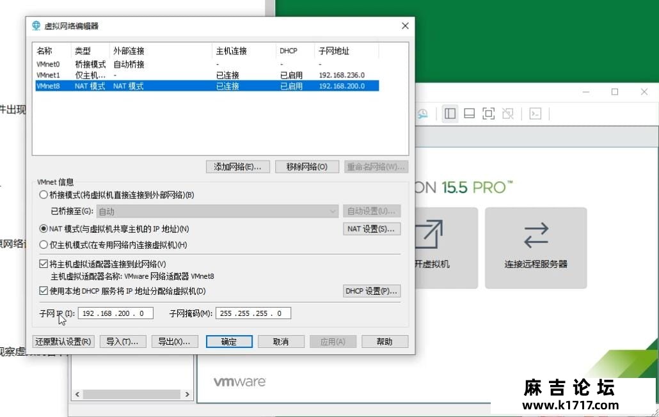Viewport: 659px width, 417px height.
Task: Toggle the library sidebar view icon in VMware toolbar
Action: tap(450, 113)
